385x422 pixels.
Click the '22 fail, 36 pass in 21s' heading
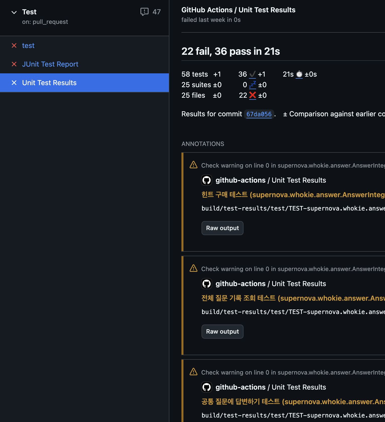click(231, 51)
